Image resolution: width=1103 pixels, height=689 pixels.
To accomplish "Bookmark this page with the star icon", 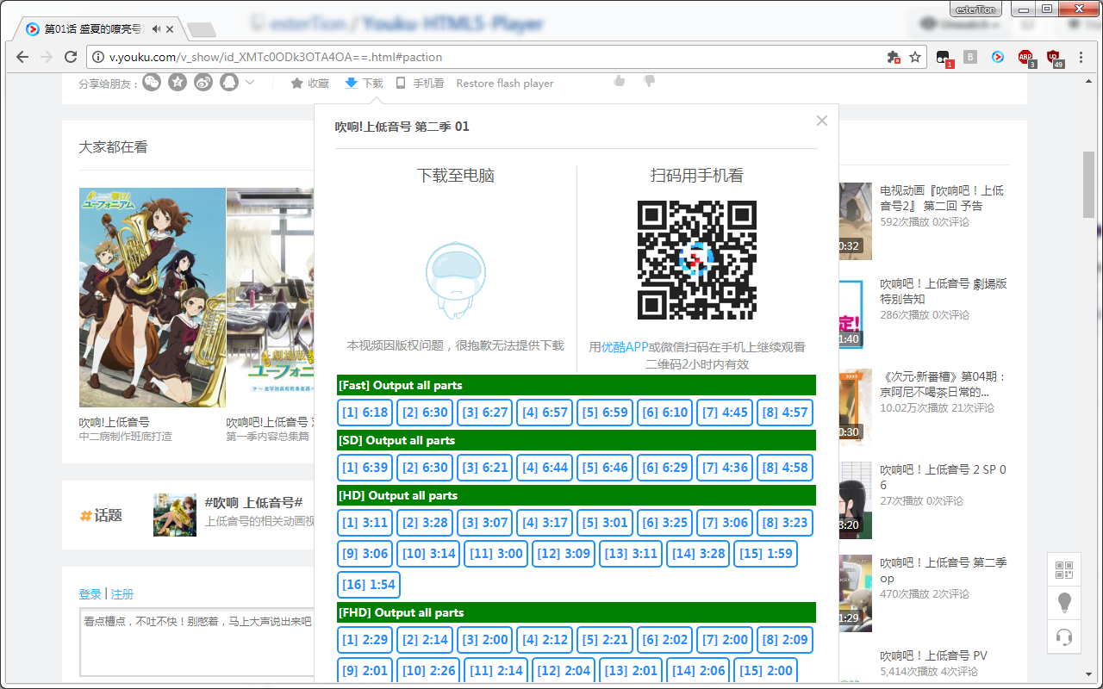I will pyautogui.click(x=915, y=57).
